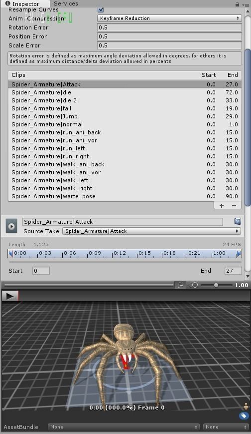Viewport: 251px width, 434px height.
Task: Add a new clip with plus button
Action: coord(222,206)
